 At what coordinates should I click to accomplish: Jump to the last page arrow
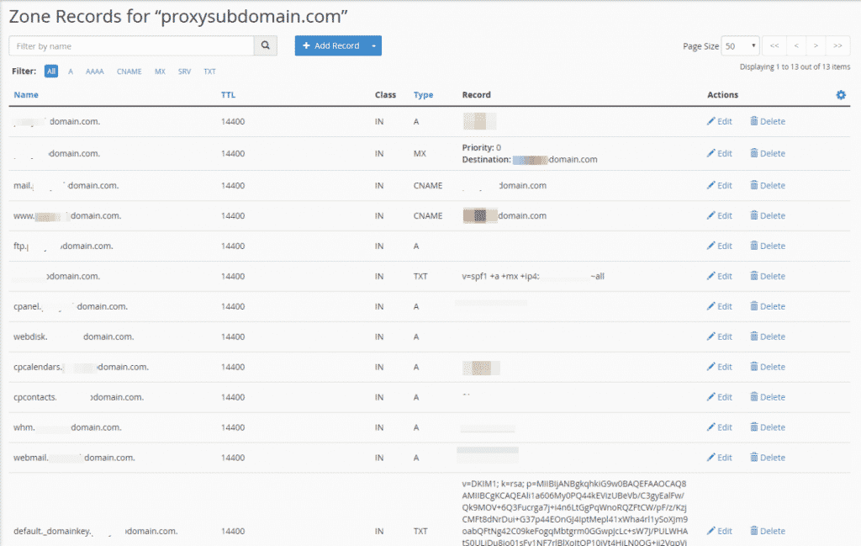coord(837,46)
